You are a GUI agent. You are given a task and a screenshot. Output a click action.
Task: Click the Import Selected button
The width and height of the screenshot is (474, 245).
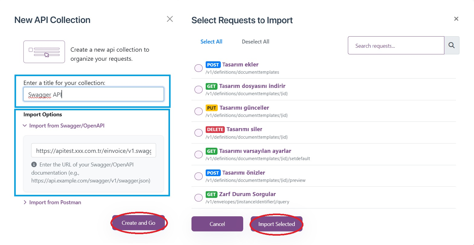click(x=276, y=224)
